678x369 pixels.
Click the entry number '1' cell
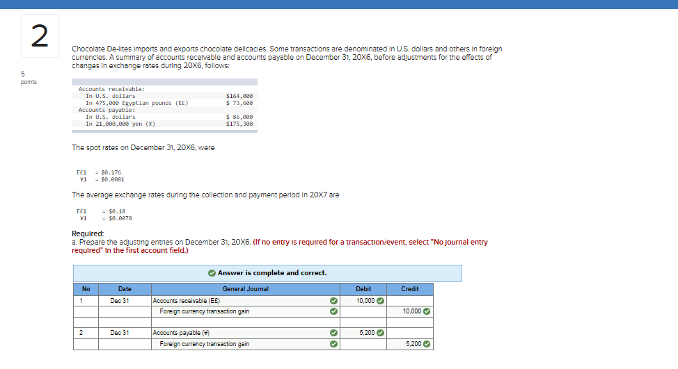pos(86,301)
